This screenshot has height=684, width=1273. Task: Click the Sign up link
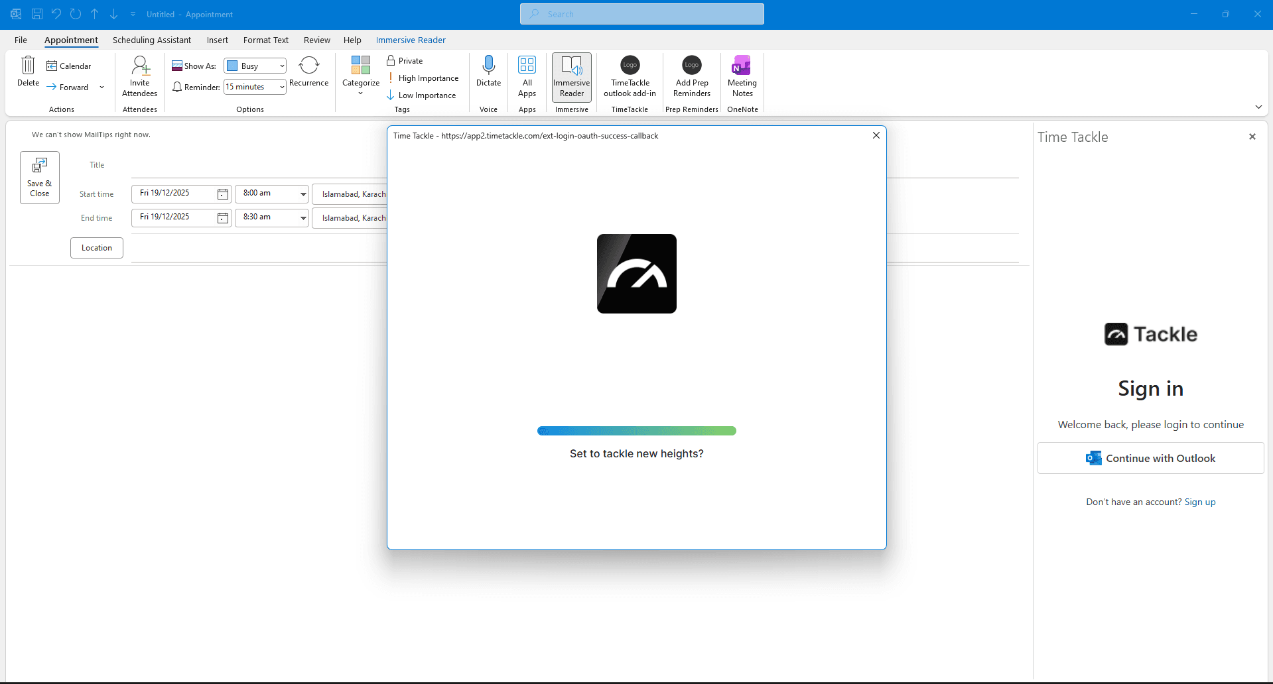point(1200,502)
